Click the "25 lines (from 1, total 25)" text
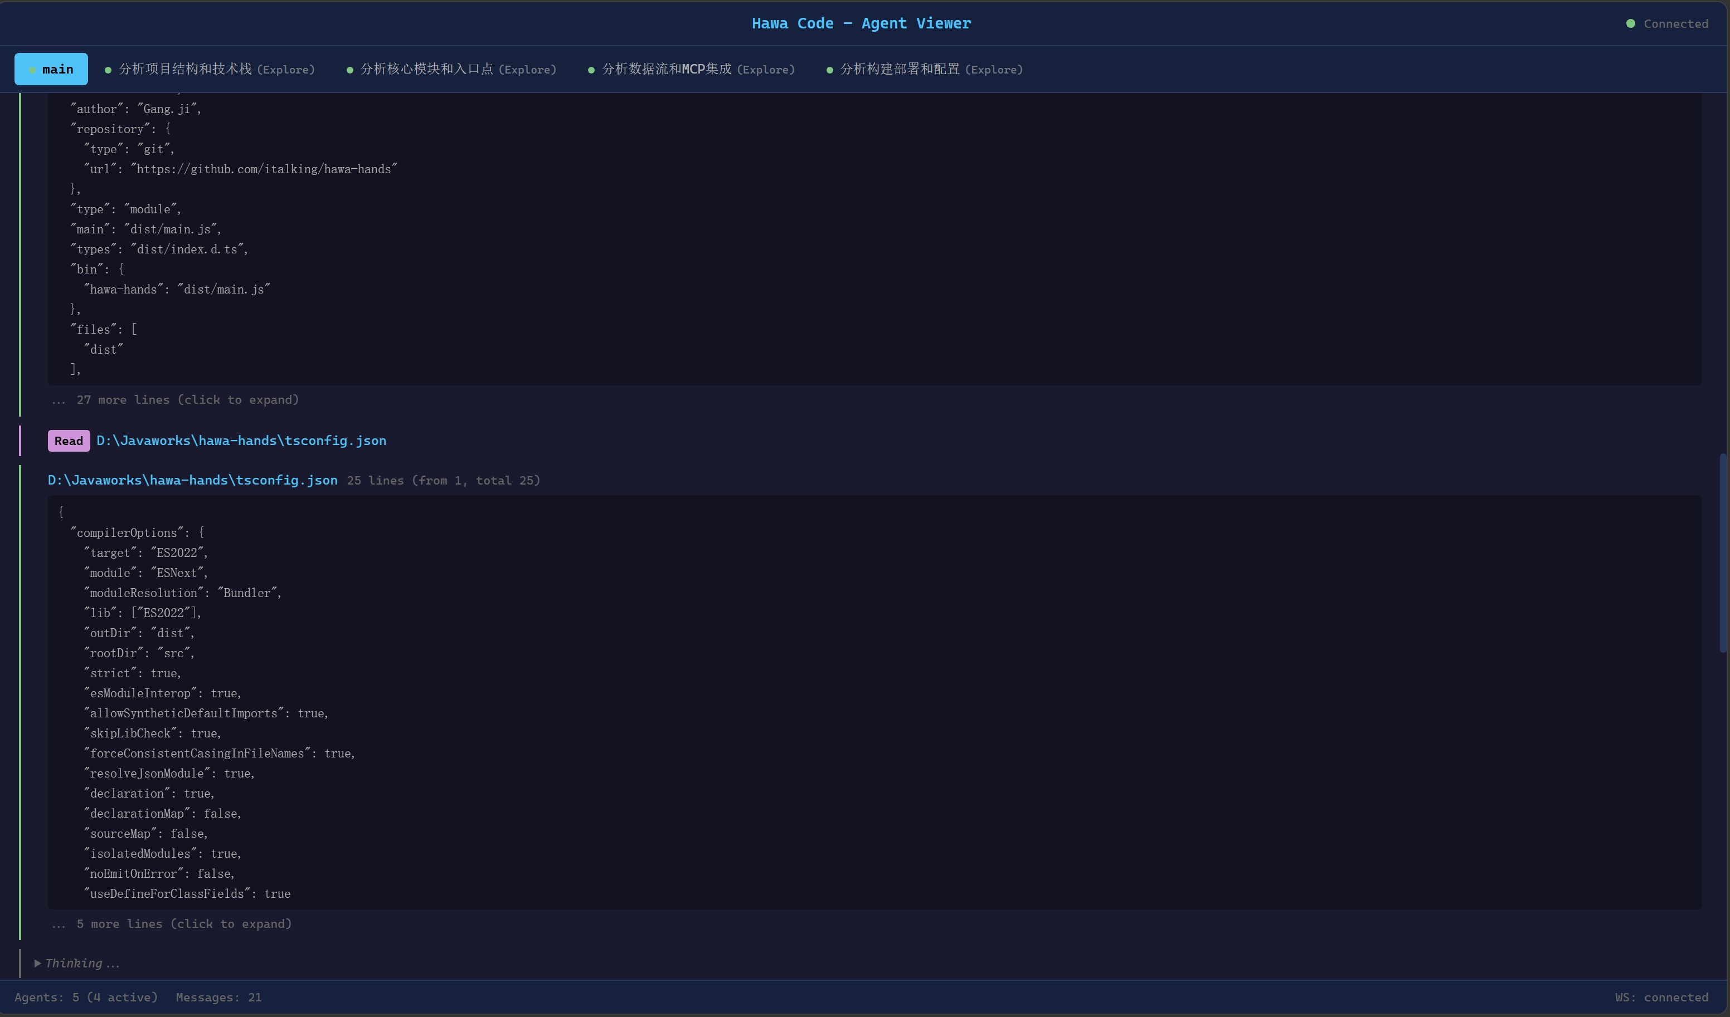The width and height of the screenshot is (1730, 1017). [444, 481]
